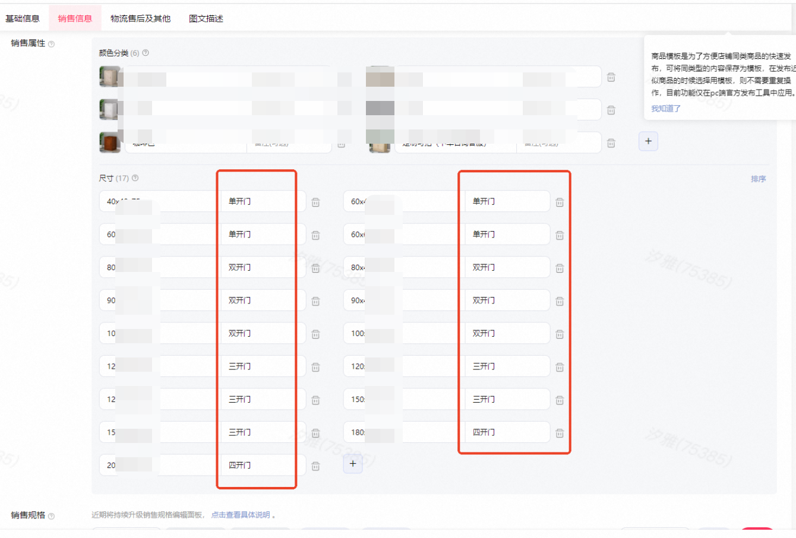This screenshot has width=796, height=538.
Task: Edit the last 三开门 remark field in right column
Action: [507, 400]
